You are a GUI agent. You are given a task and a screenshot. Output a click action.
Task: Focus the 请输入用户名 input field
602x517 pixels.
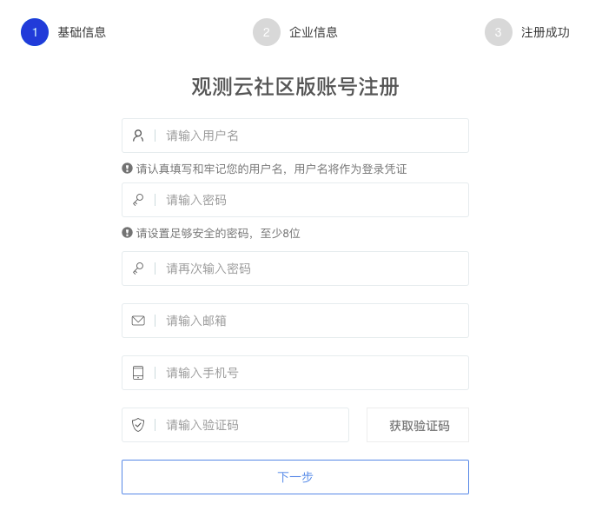pos(313,136)
